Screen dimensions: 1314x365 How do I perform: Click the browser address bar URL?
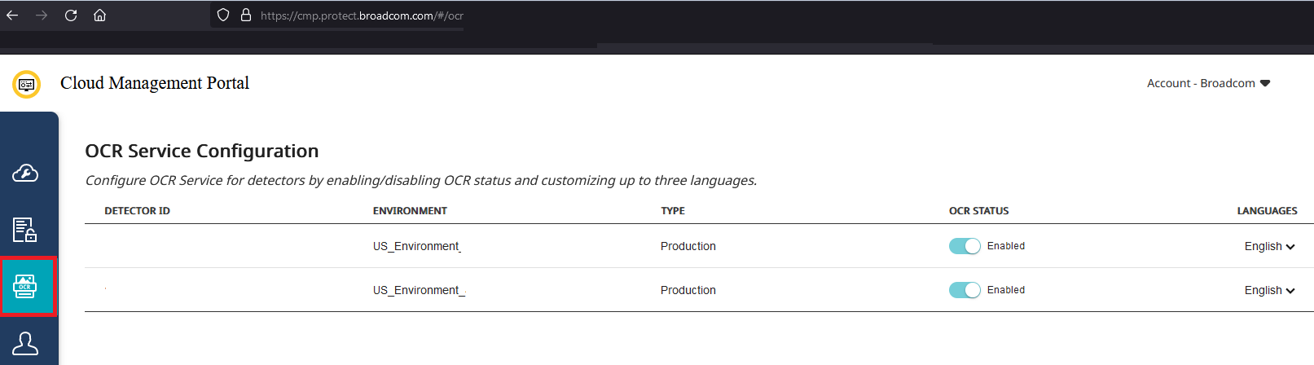362,15
